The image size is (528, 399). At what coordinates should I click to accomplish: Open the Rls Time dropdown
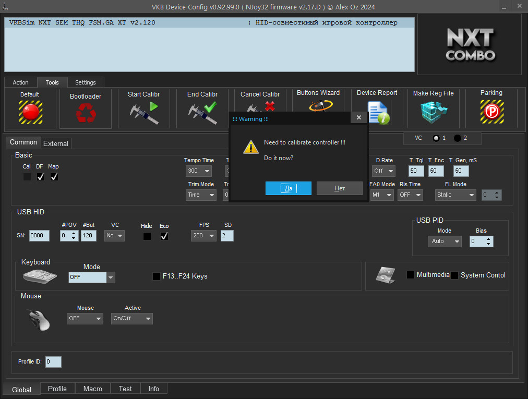click(x=410, y=195)
